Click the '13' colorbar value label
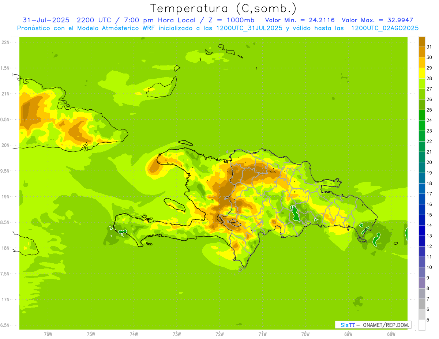439x339 pixels. click(x=429, y=236)
